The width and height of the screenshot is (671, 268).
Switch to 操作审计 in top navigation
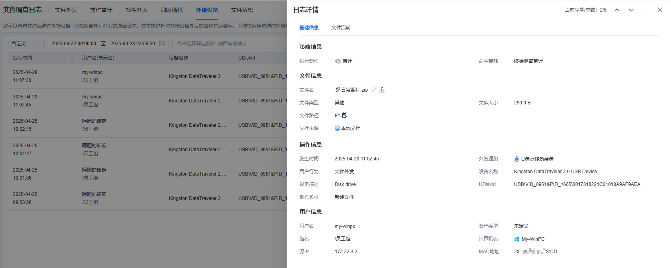pyautogui.click(x=101, y=10)
